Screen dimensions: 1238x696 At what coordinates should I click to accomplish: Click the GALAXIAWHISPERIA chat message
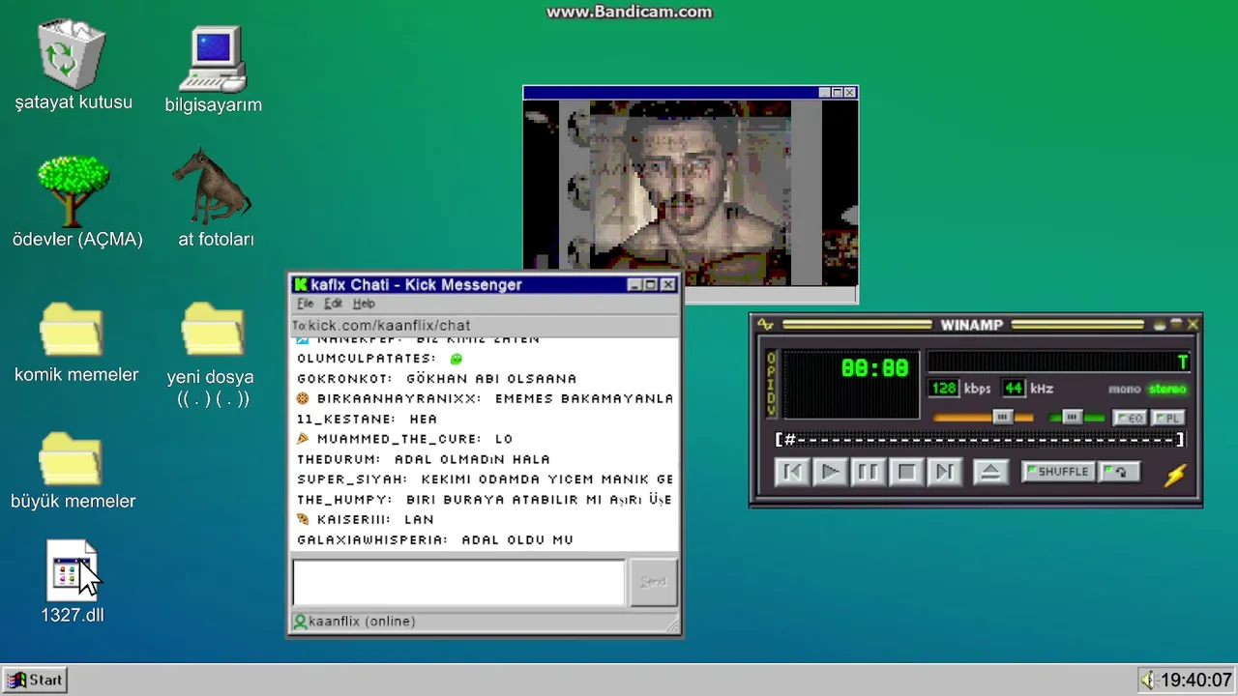pyautogui.click(x=435, y=540)
